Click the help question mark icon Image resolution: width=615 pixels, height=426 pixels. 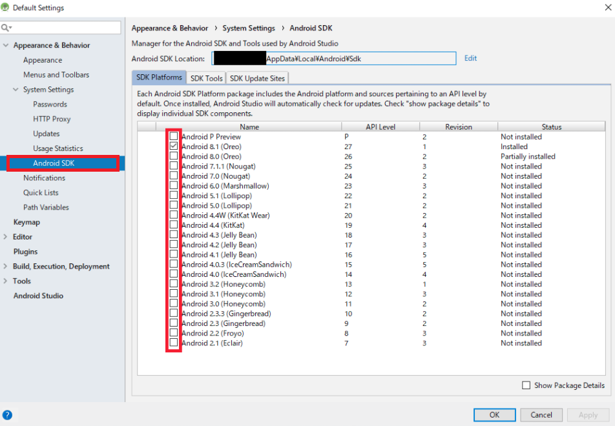tap(7, 415)
